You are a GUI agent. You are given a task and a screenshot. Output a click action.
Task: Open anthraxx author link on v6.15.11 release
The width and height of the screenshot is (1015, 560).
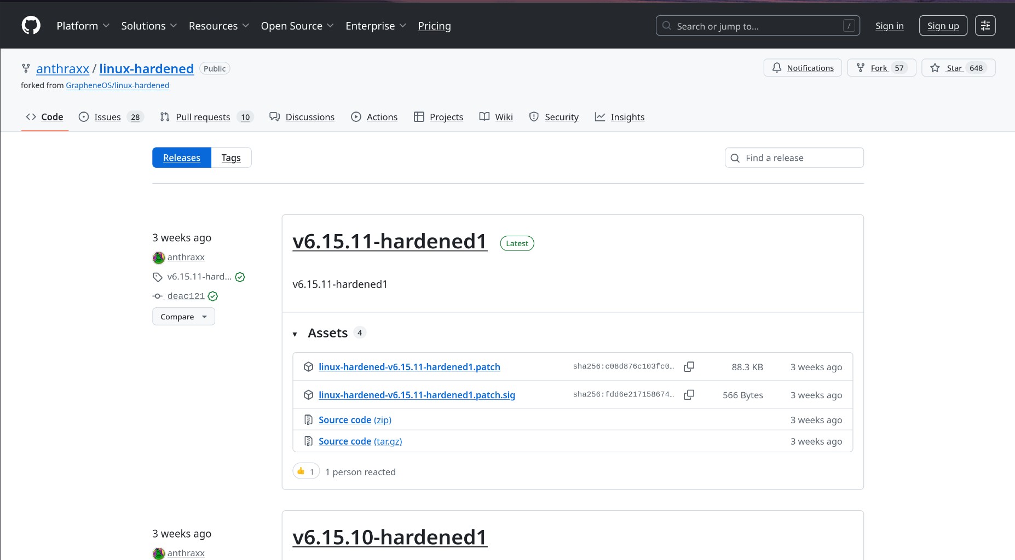(x=186, y=257)
